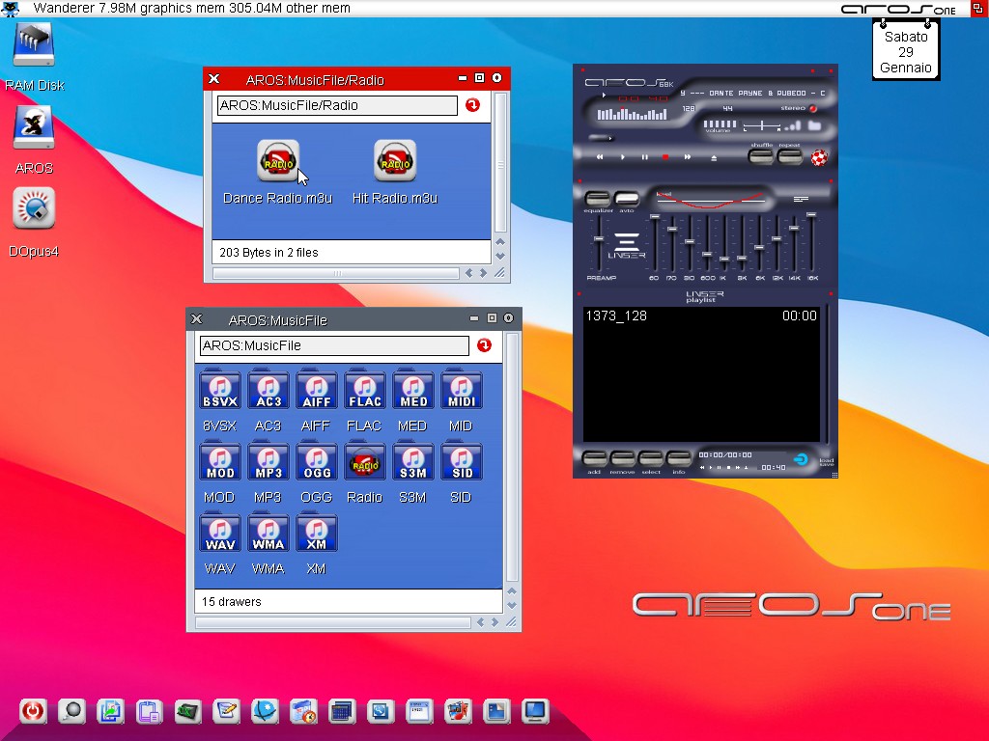The height and width of the screenshot is (741, 989).
Task: Open the magnifier search icon in dock
Action: (x=71, y=712)
